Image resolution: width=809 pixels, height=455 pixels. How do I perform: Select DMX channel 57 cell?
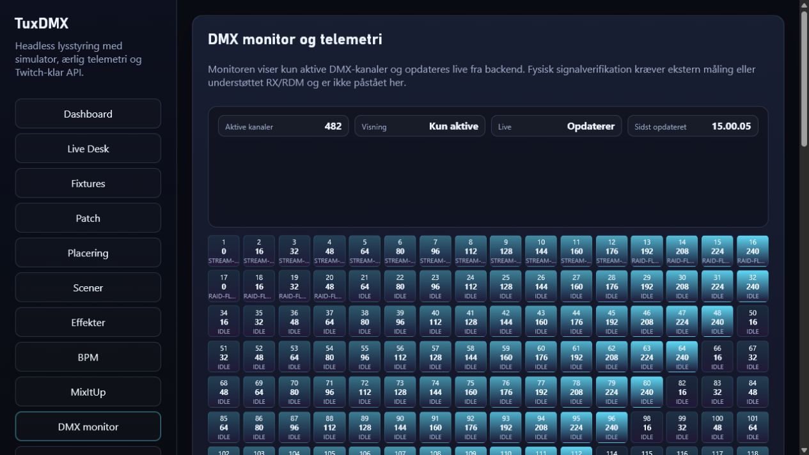click(x=436, y=357)
